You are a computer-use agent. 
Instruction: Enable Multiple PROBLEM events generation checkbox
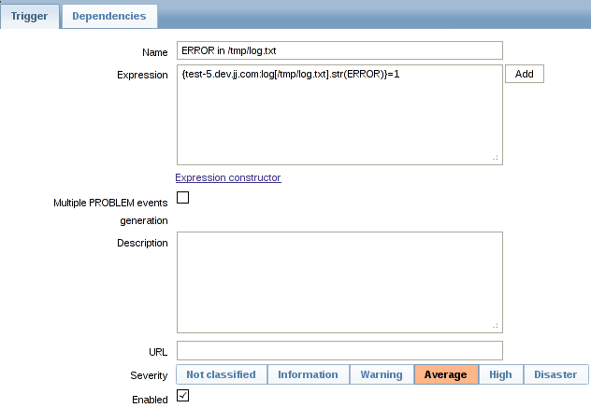coord(183,197)
